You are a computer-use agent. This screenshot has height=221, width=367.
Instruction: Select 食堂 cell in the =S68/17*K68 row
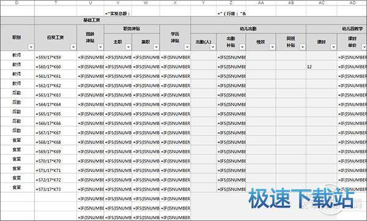point(17,141)
